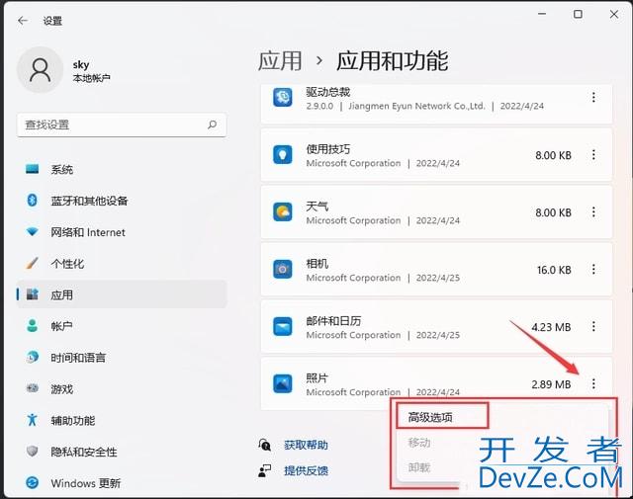The image size is (633, 499).
Task: Click the search magnifier icon
Action: (212, 125)
